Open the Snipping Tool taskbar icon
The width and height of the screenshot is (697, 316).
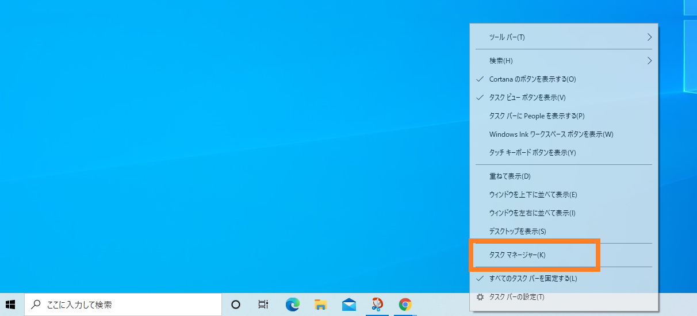pos(377,305)
